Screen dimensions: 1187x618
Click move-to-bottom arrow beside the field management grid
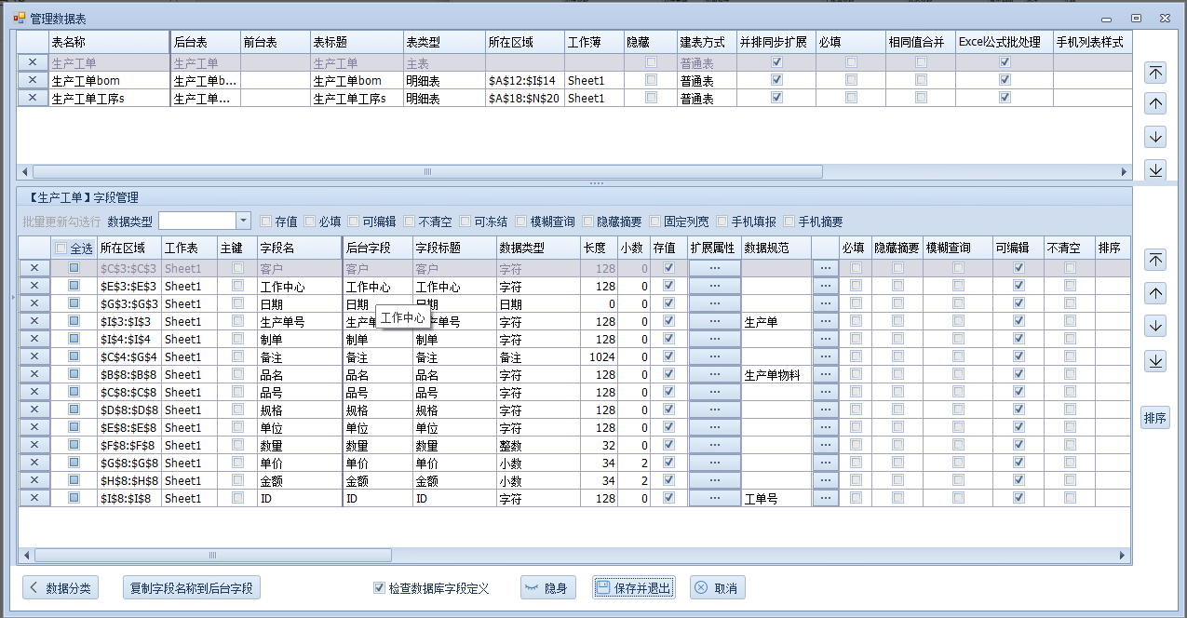click(1155, 360)
